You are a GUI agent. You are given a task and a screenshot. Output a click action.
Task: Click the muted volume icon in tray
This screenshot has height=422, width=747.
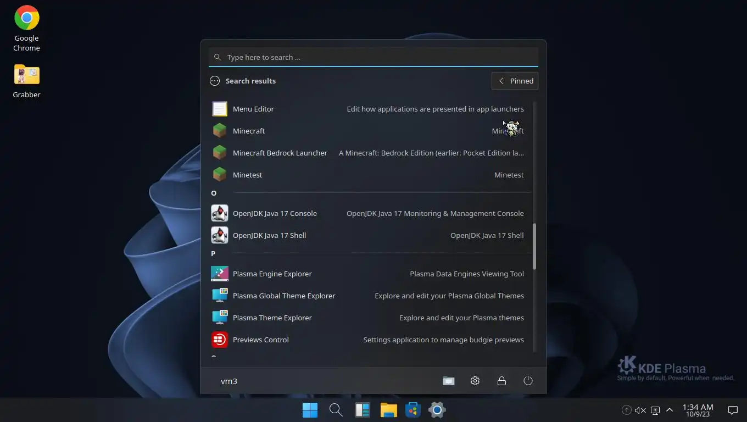[x=640, y=410]
